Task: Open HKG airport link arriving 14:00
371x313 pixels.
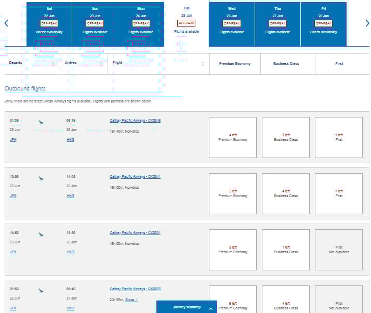Action: (70, 196)
